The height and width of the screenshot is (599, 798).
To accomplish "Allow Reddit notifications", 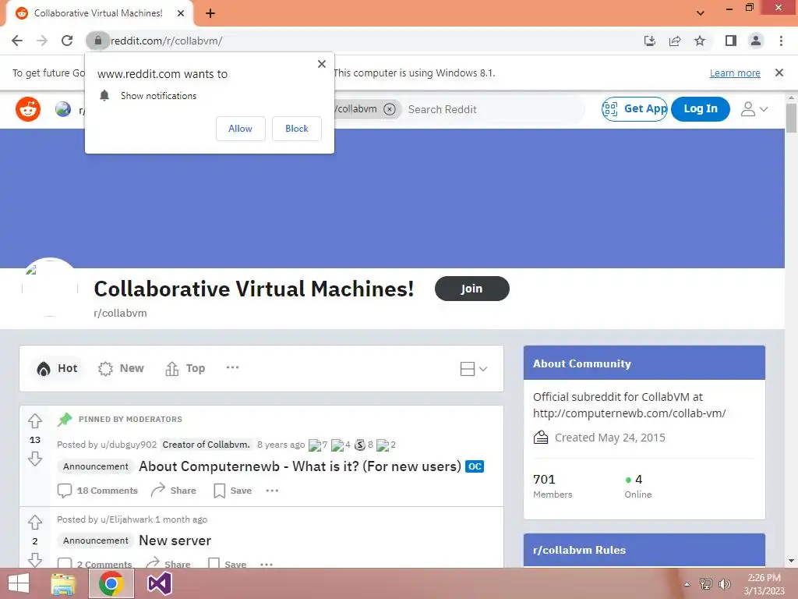I will [240, 129].
